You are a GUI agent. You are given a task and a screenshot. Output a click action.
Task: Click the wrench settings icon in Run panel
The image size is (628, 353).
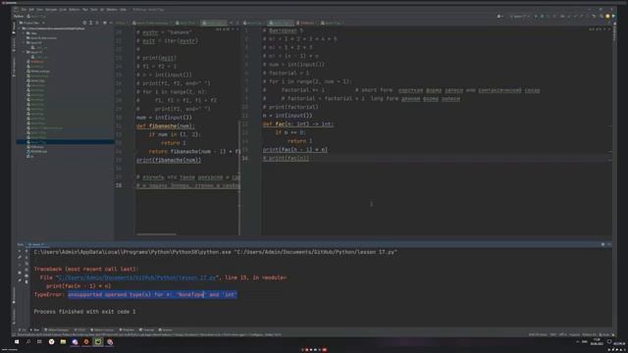point(20,257)
